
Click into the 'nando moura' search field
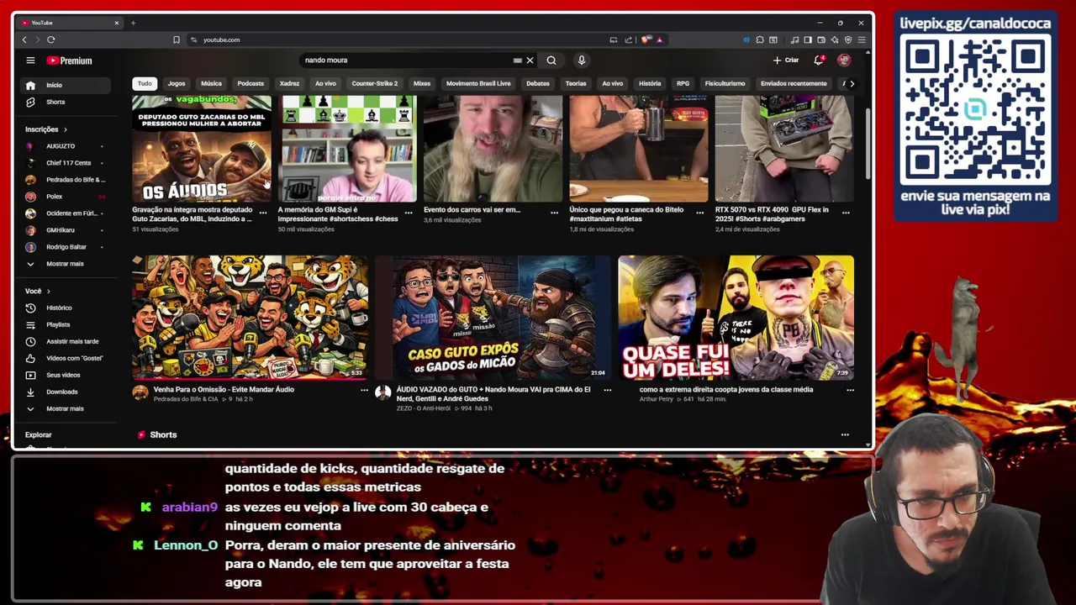coord(408,60)
